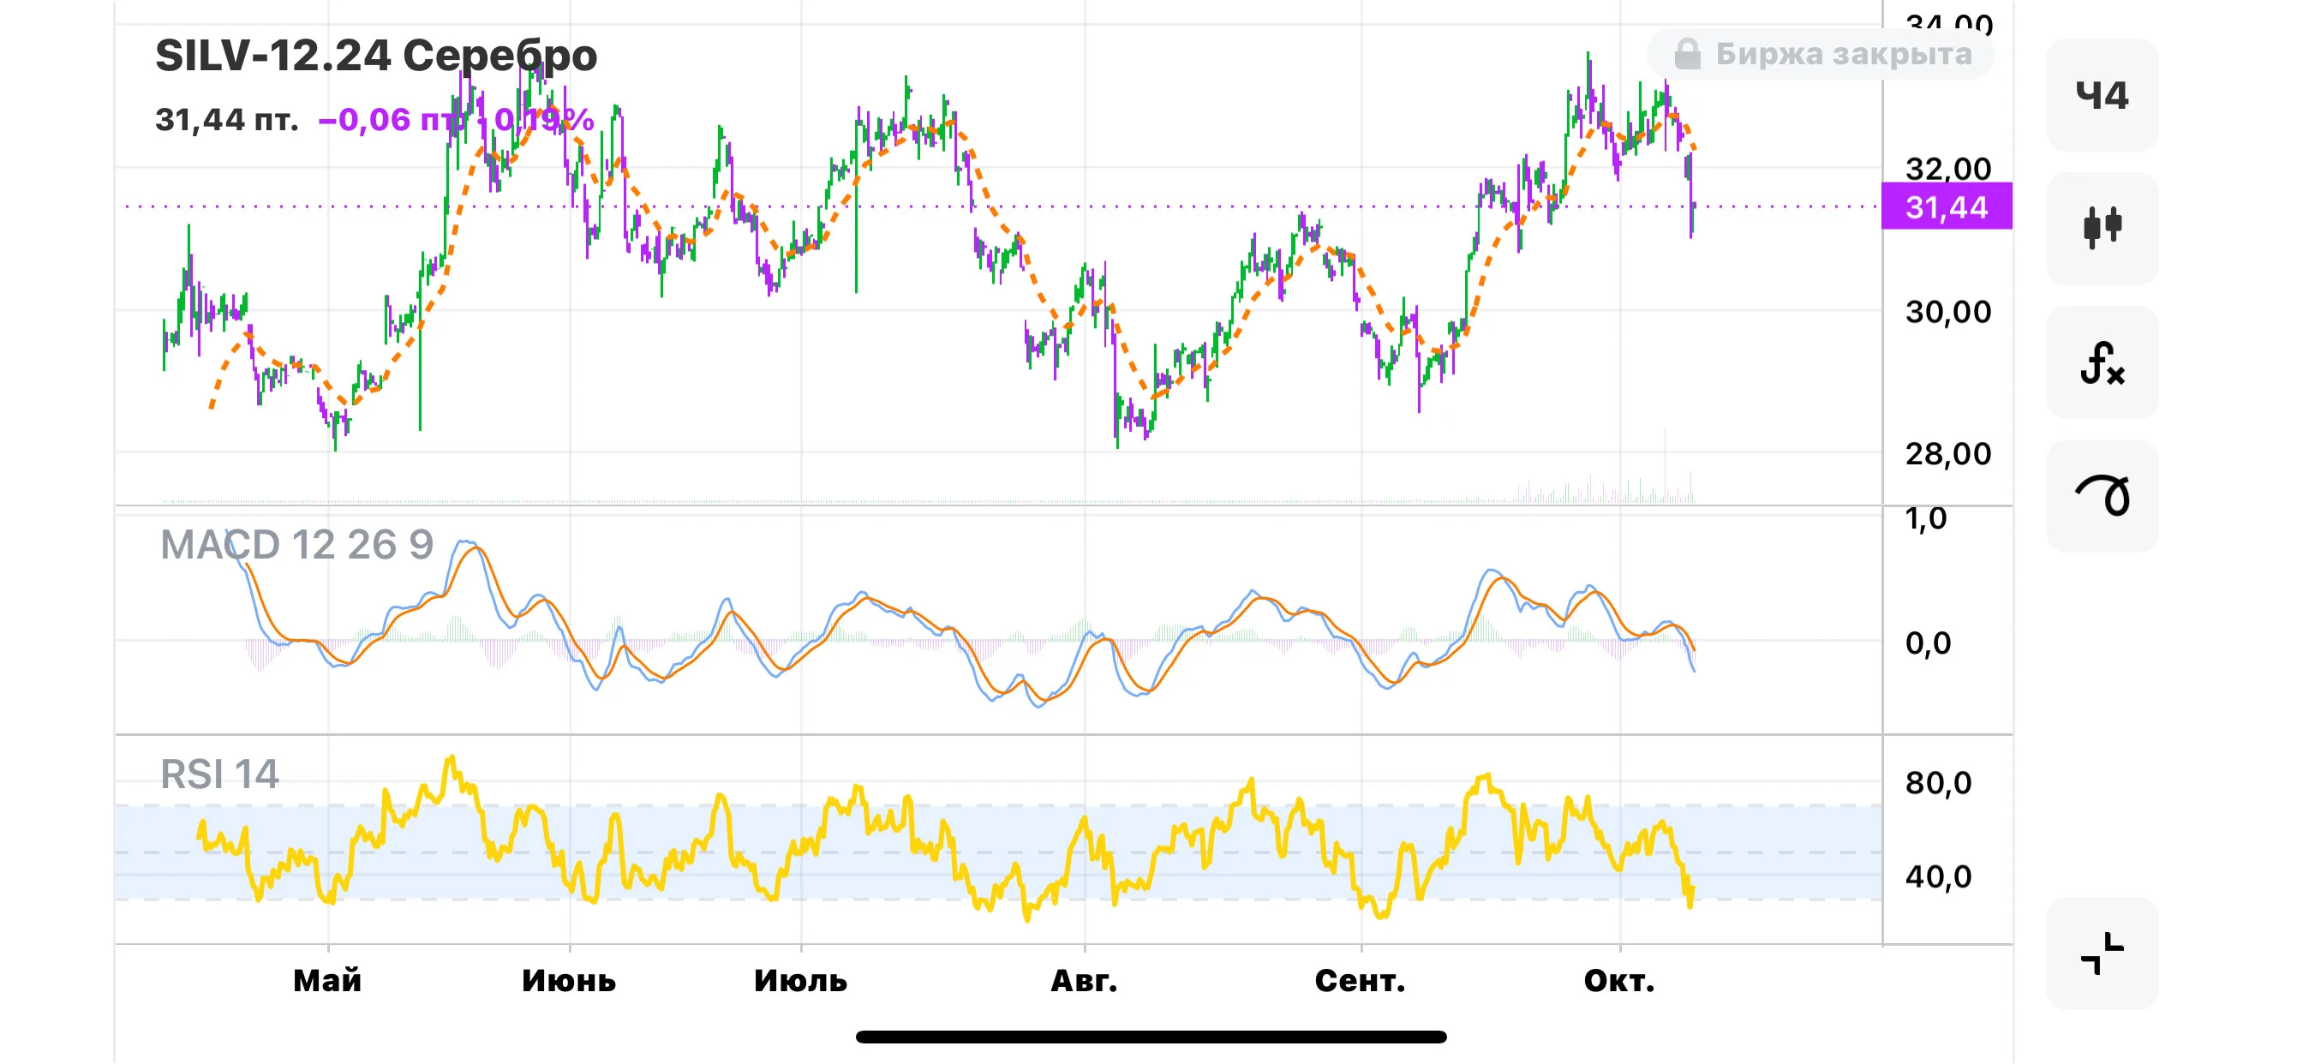Tap the iOS home indicator bar
Screen dimensions: 2303x1064
1151,1037
